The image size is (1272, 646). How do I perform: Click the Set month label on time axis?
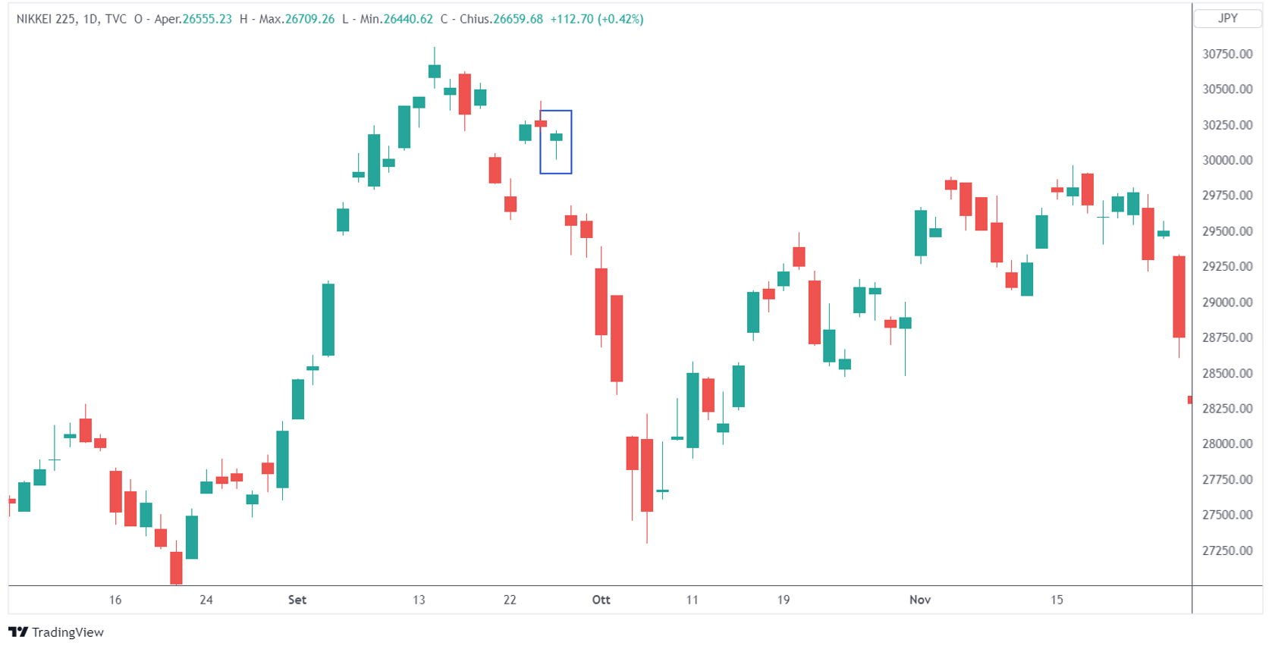pos(297,600)
